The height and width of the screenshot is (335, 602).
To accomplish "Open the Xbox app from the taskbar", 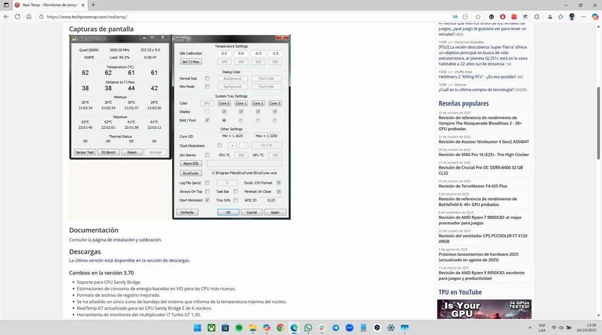I will pos(212,327).
